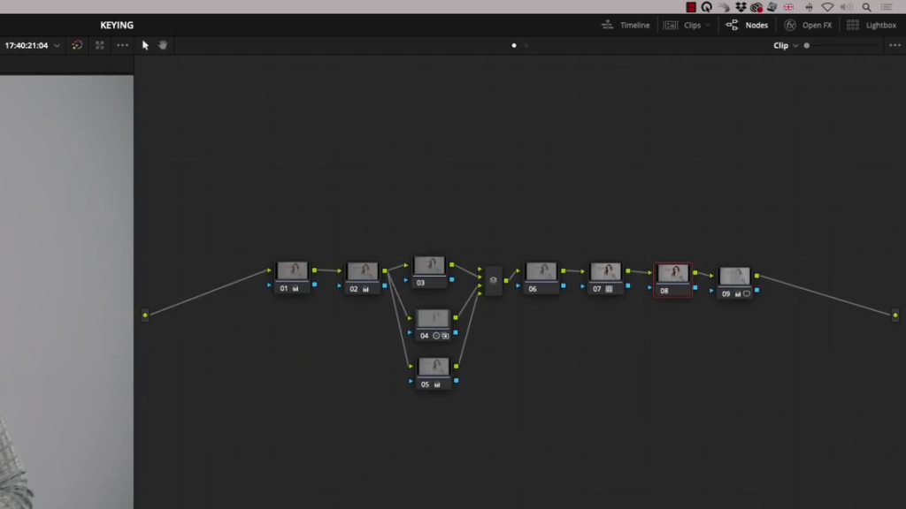Click the label 03 on node

pos(420,283)
